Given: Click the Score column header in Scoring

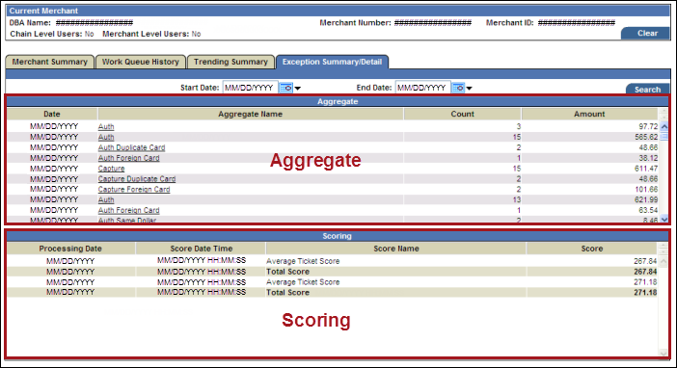Looking at the screenshot, I should [x=592, y=249].
